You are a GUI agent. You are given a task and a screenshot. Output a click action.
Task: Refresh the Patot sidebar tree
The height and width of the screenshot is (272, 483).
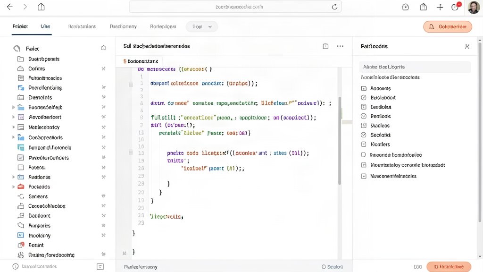pyautogui.click(x=103, y=48)
